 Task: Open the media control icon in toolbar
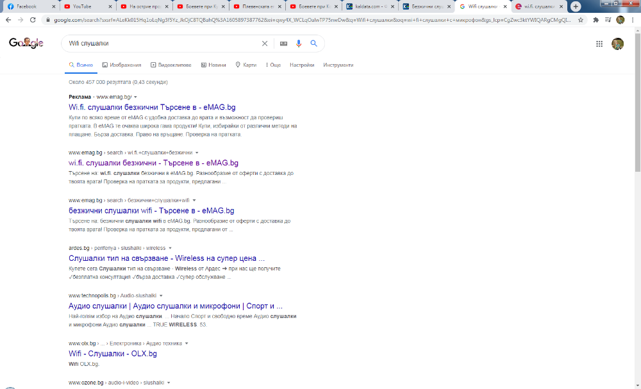pos(608,20)
